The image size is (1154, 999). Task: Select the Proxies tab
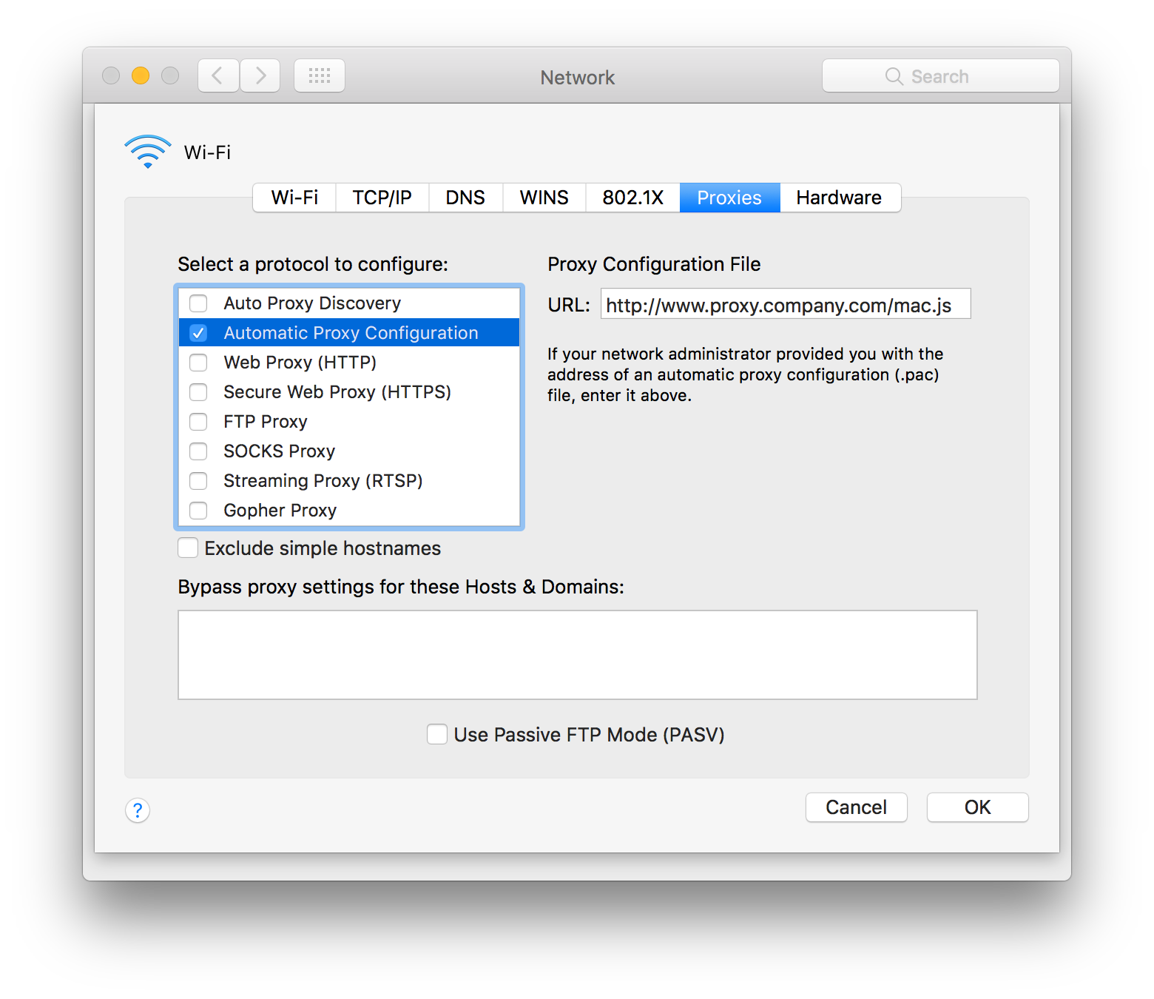[x=730, y=198]
